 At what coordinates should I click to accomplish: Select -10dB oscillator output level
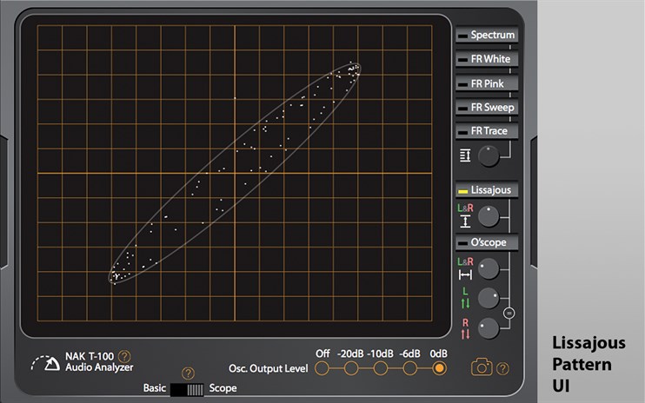pos(381,368)
